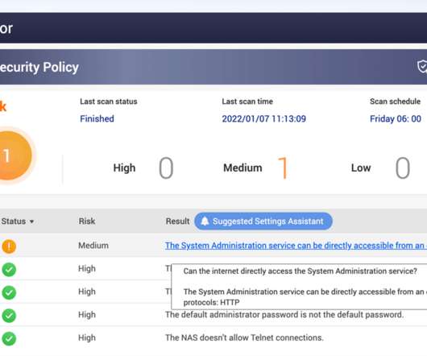Click the 'Last scan time' label
427x356 pixels.
[247, 101]
